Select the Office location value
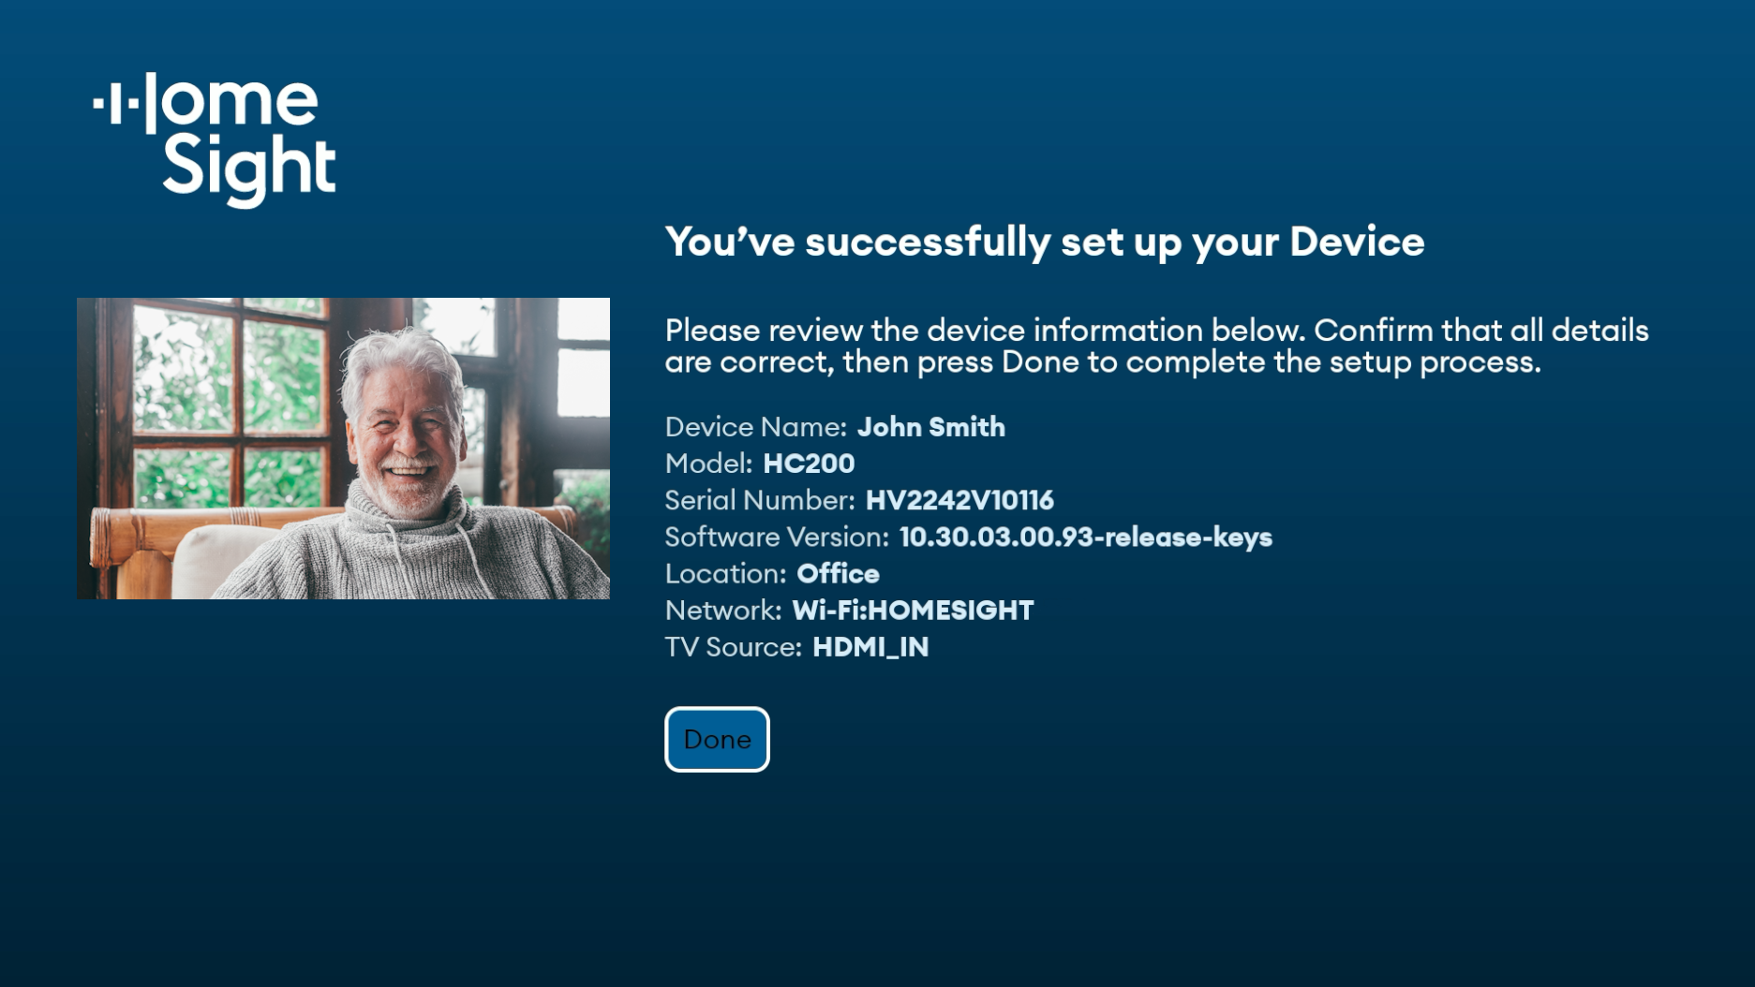 (838, 573)
